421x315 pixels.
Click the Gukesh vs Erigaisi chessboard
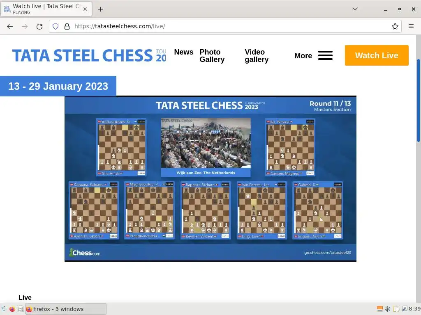[x=318, y=210]
